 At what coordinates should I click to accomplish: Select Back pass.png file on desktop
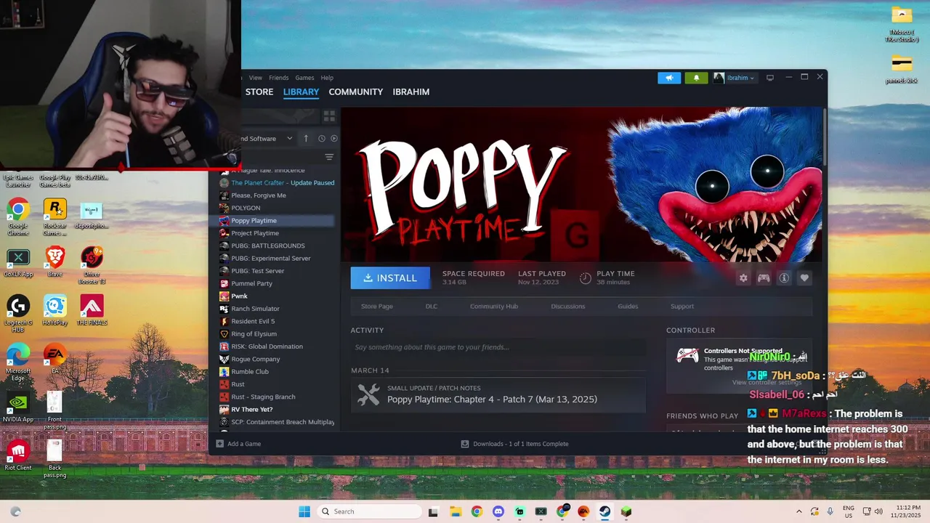point(55,459)
